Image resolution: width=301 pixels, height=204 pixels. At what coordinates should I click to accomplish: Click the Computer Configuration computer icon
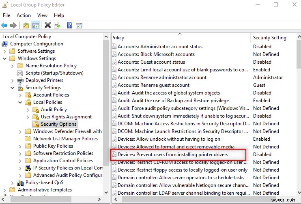click(5, 44)
